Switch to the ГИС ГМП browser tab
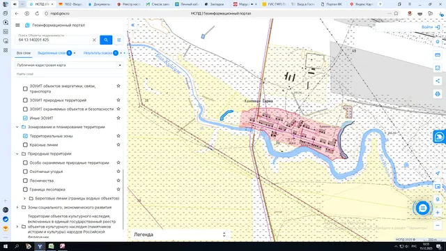The width and height of the screenshot is (446, 251). (x=274, y=4)
